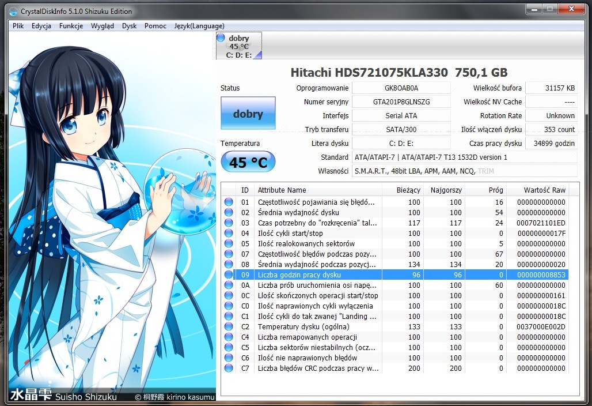
Task: Click the ID column header
Action: pyautogui.click(x=245, y=190)
